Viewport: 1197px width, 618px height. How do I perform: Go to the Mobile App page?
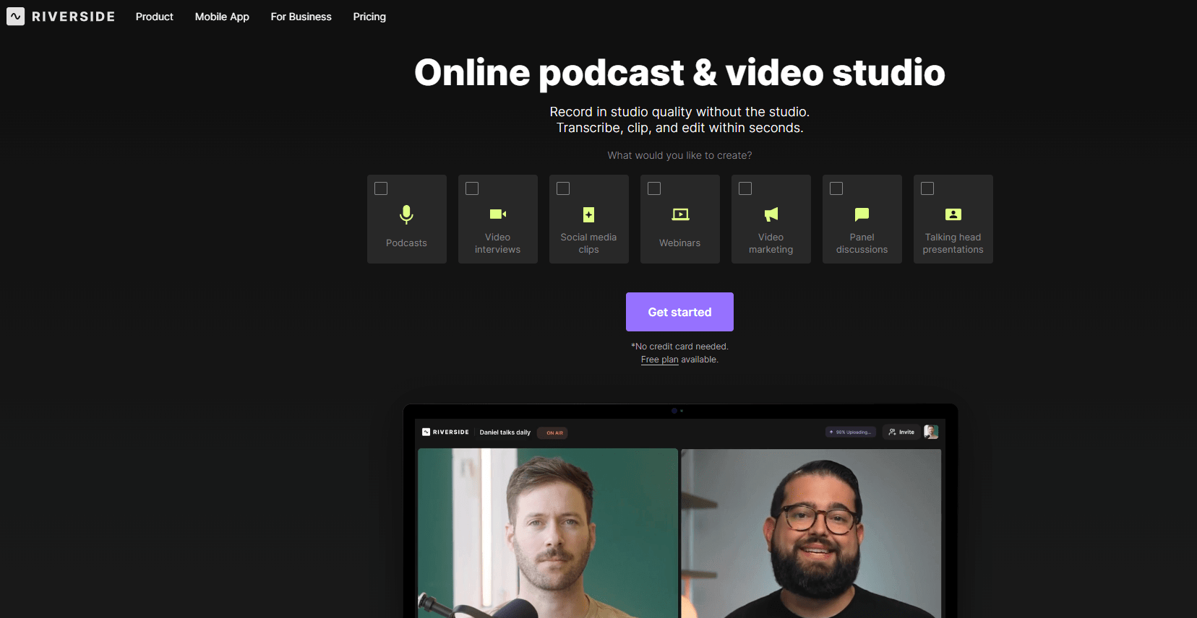tap(222, 17)
